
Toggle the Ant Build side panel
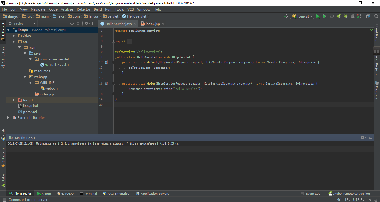(377, 33)
